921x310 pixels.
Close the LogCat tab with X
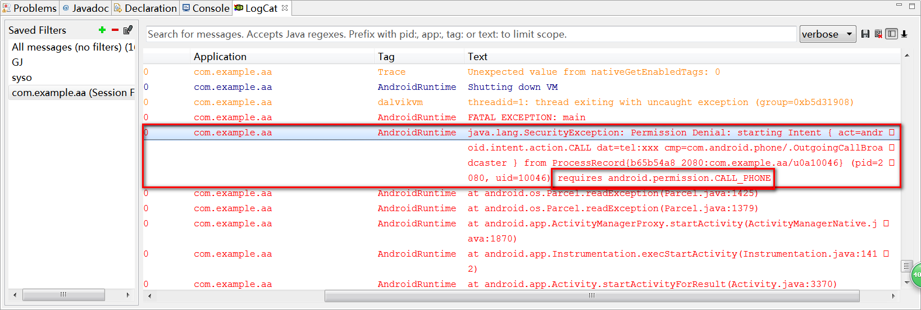(285, 8)
